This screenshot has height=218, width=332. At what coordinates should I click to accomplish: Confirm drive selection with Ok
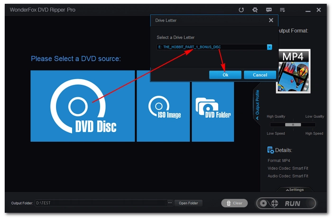[x=225, y=75]
